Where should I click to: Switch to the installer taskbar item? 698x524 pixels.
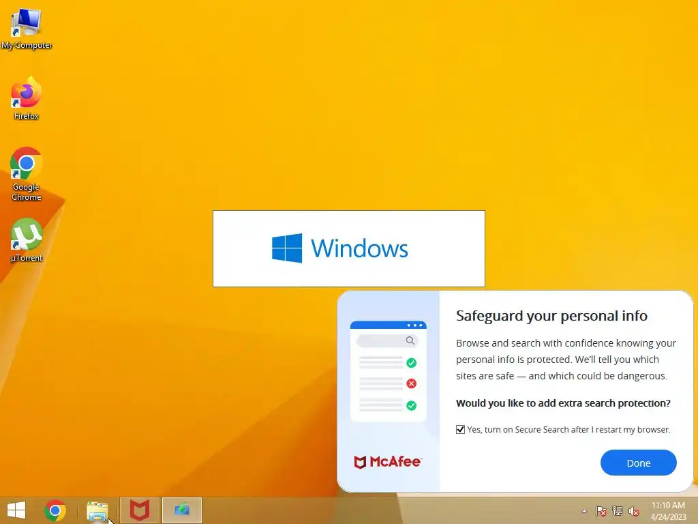pyautogui.click(x=181, y=510)
